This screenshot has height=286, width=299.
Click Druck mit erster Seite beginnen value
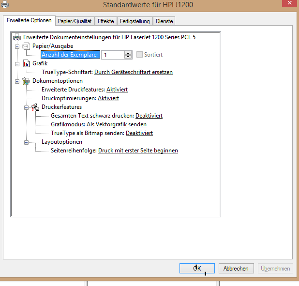coord(138,151)
